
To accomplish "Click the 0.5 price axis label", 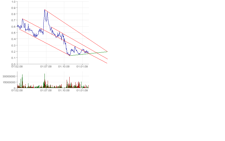I will (x=13, y=33).
